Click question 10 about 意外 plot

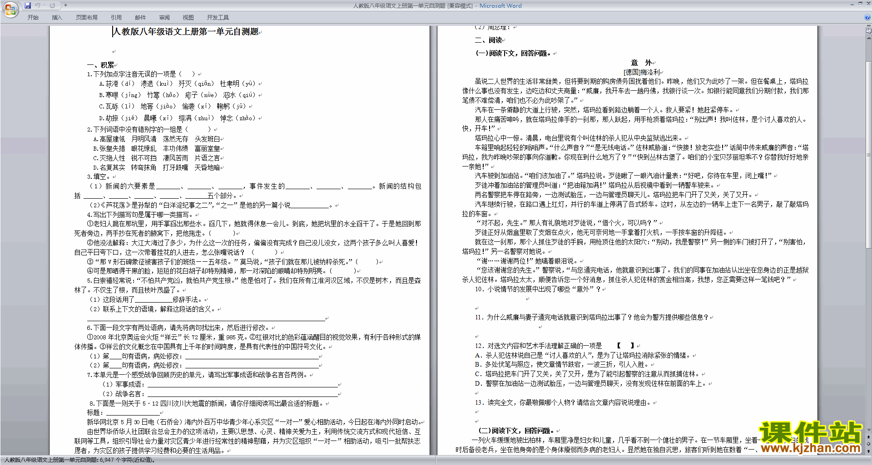[538, 289]
